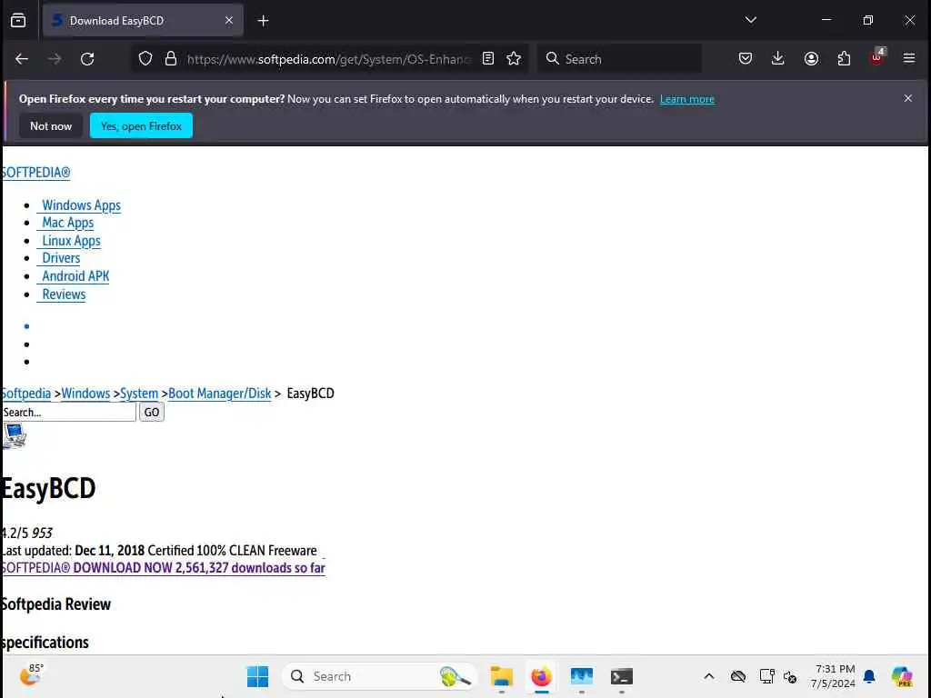Click the Firefox toolbar Search box
The width and height of the screenshot is (931, 698).
620,59
